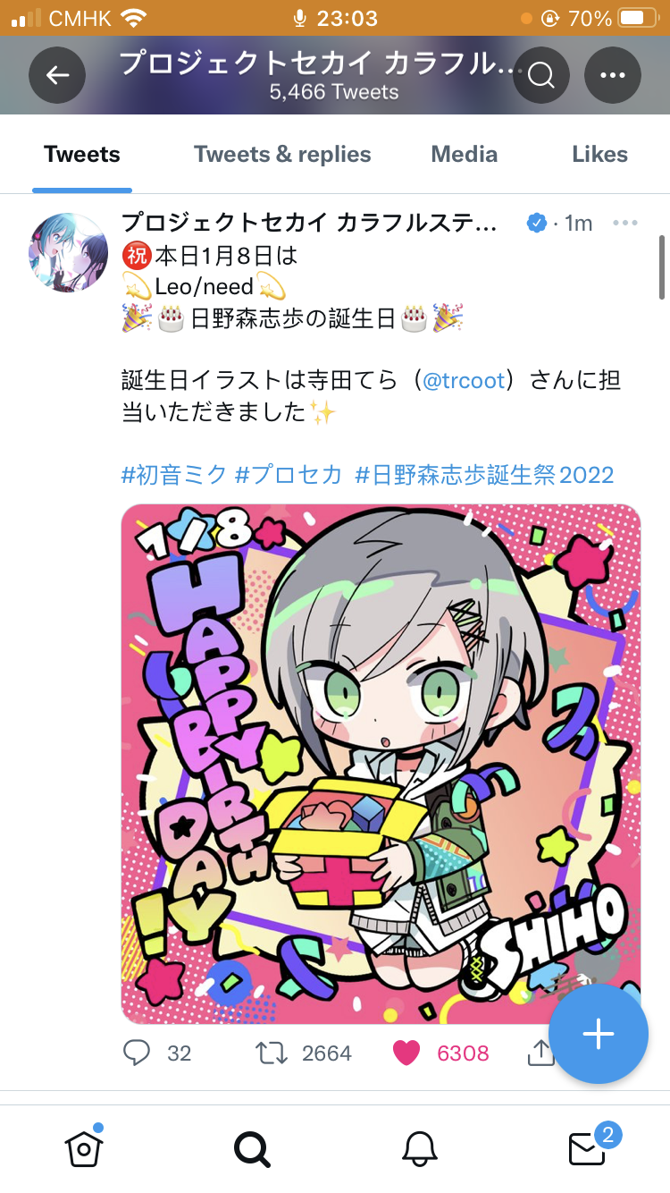Retweet using the arrows icon
This screenshot has width=670, height=1193.
(272, 1053)
